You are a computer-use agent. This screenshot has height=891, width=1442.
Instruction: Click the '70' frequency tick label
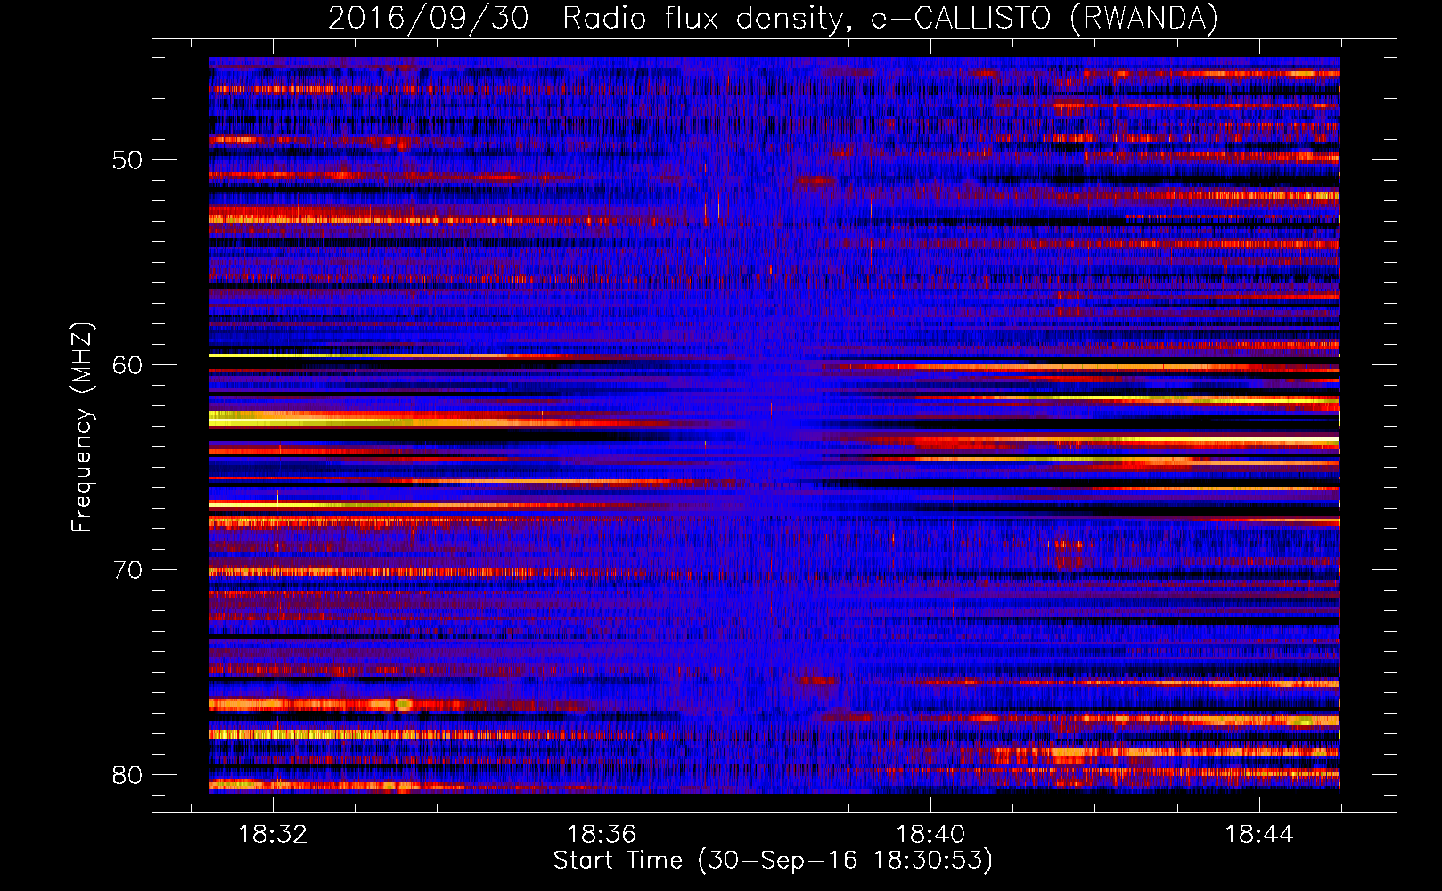tap(127, 570)
